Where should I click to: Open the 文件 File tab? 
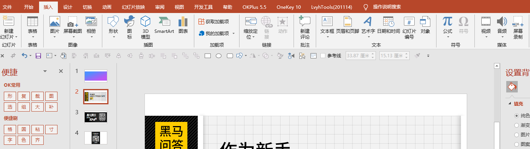point(8,7)
